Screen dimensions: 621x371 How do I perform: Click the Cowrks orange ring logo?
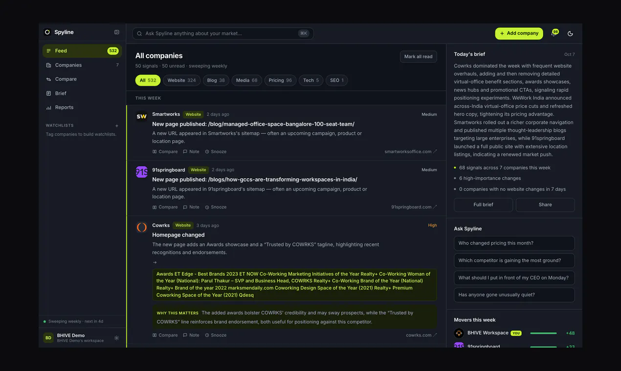point(141,227)
